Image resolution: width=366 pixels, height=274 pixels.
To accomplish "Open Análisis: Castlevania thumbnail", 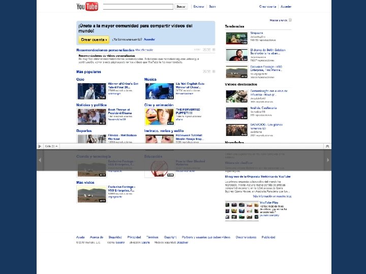I will pos(237,114).
